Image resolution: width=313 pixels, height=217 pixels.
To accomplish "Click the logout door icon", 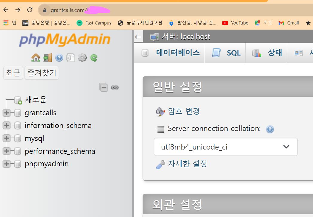I will 48,58.
